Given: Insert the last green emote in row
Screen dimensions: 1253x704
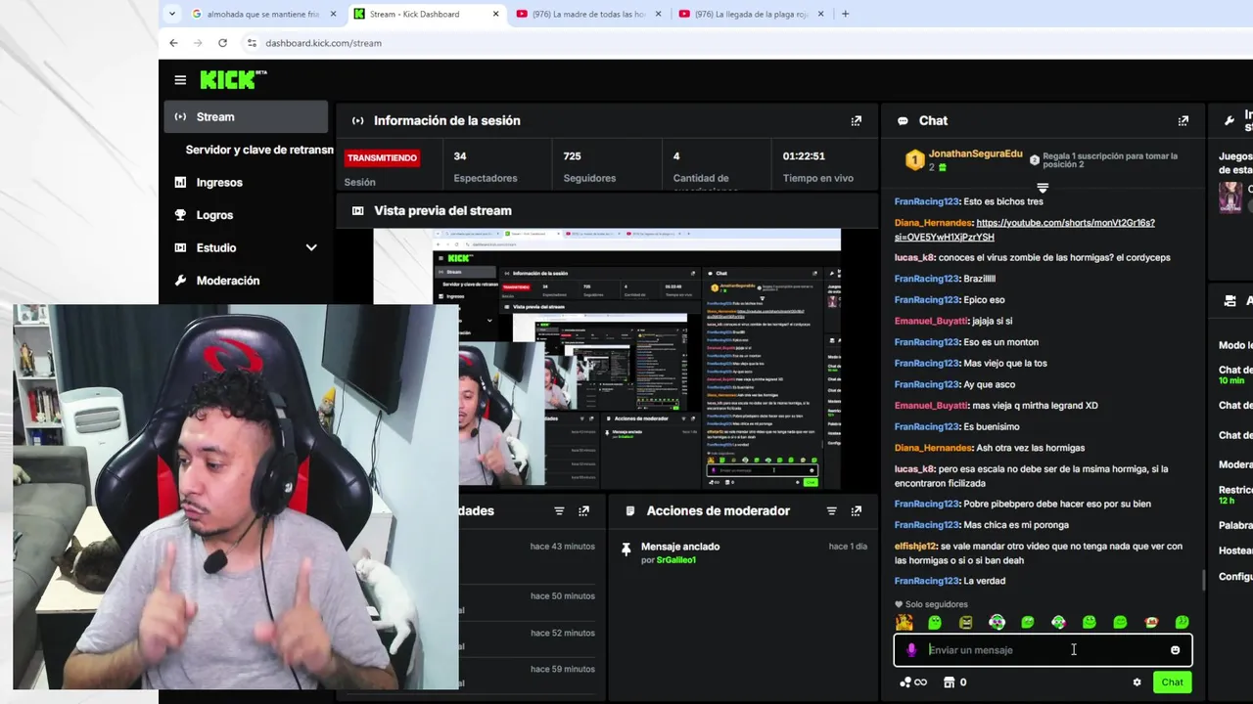Looking at the screenshot, I should pyautogui.click(x=1182, y=622).
